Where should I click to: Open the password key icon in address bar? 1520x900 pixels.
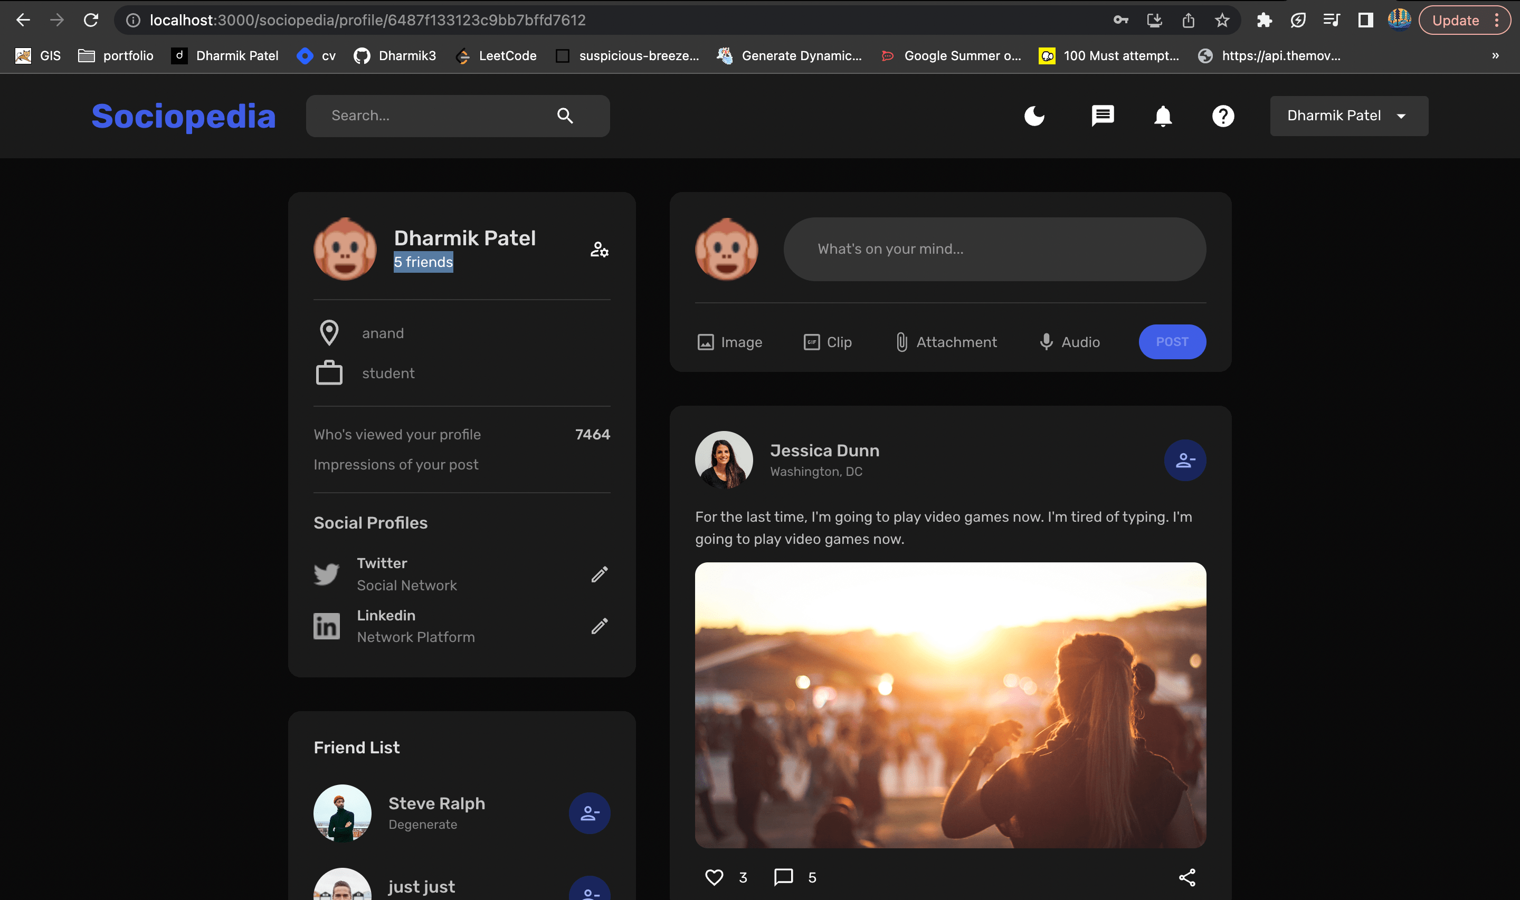pyautogui.click(x=1120, y=20)
